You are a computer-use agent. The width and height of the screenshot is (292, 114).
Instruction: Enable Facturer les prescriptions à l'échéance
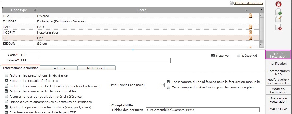[6, 75]
